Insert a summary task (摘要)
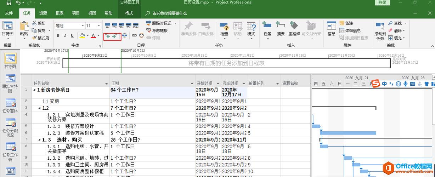 [281, 29]
